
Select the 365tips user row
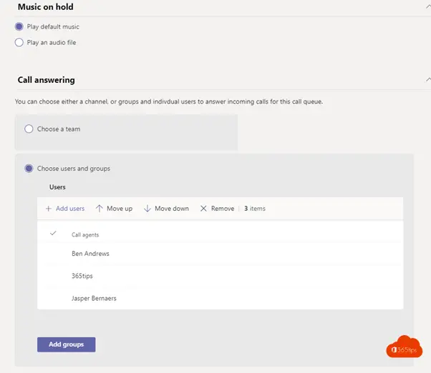tap(221, 277)
